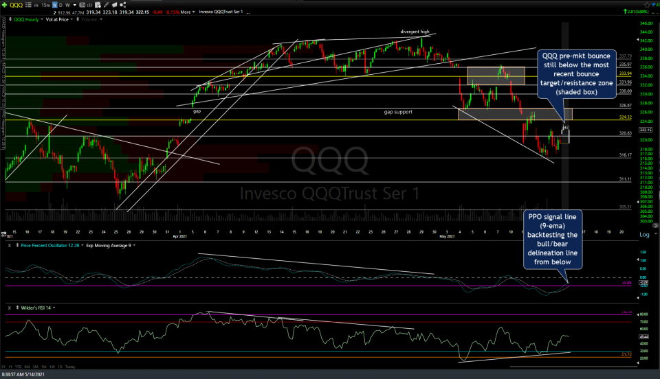Click the -0.49 PPO value label
This screenshot has width=660, height=379.
coord(627,283)
